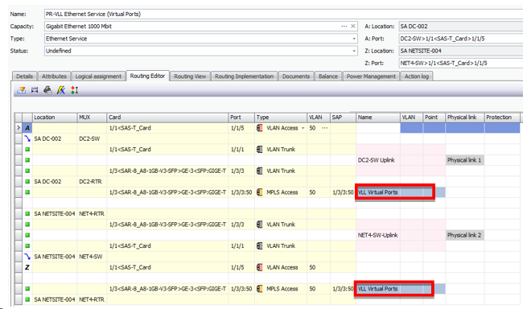Select the A endpoint marker icon
523x309 pixels.
[27, 128]
